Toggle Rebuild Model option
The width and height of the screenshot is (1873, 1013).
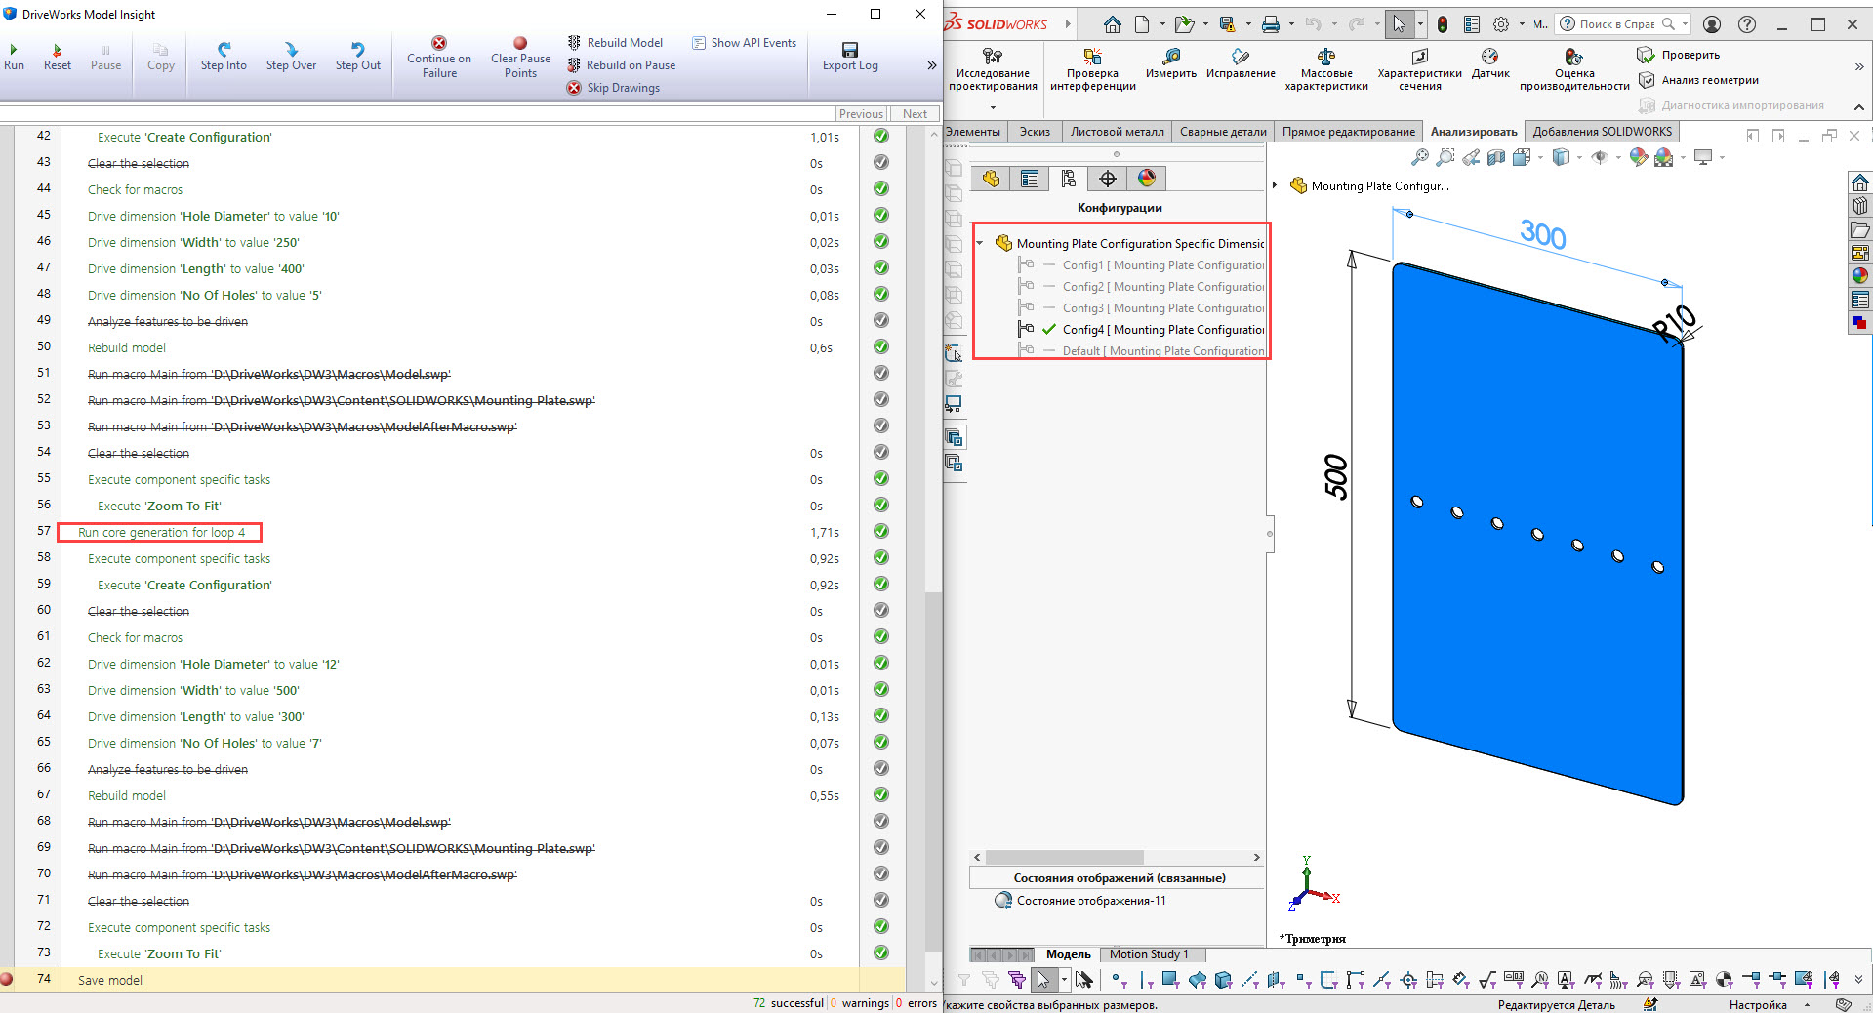coord(615,43)
